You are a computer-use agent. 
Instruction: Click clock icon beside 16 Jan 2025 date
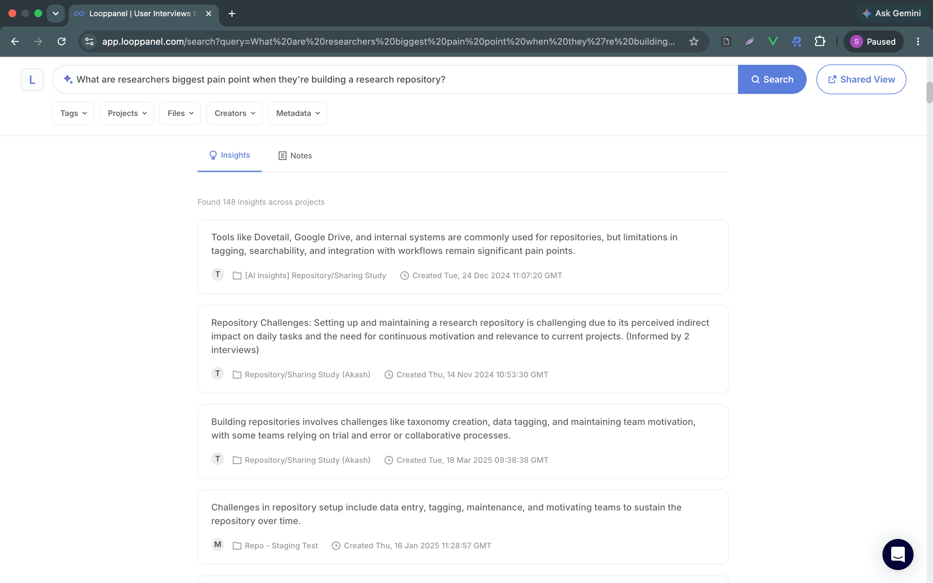[x=336, y=546]
